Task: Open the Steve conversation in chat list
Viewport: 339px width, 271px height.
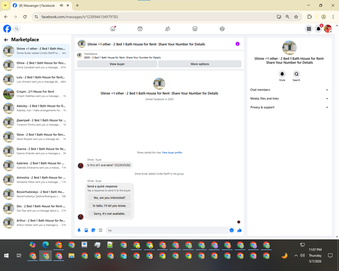Action: pyautogui.click(x=36, y=137)
